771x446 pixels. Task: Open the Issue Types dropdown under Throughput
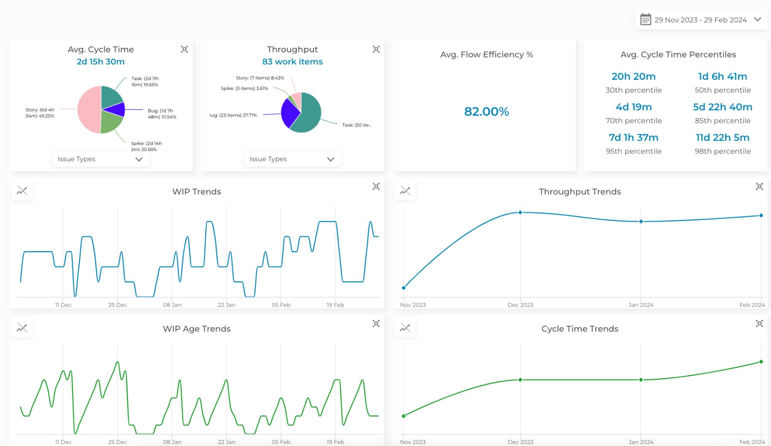pos(292,159)
